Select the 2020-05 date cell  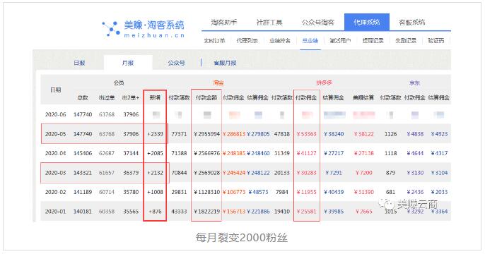(x=56, y=134)
